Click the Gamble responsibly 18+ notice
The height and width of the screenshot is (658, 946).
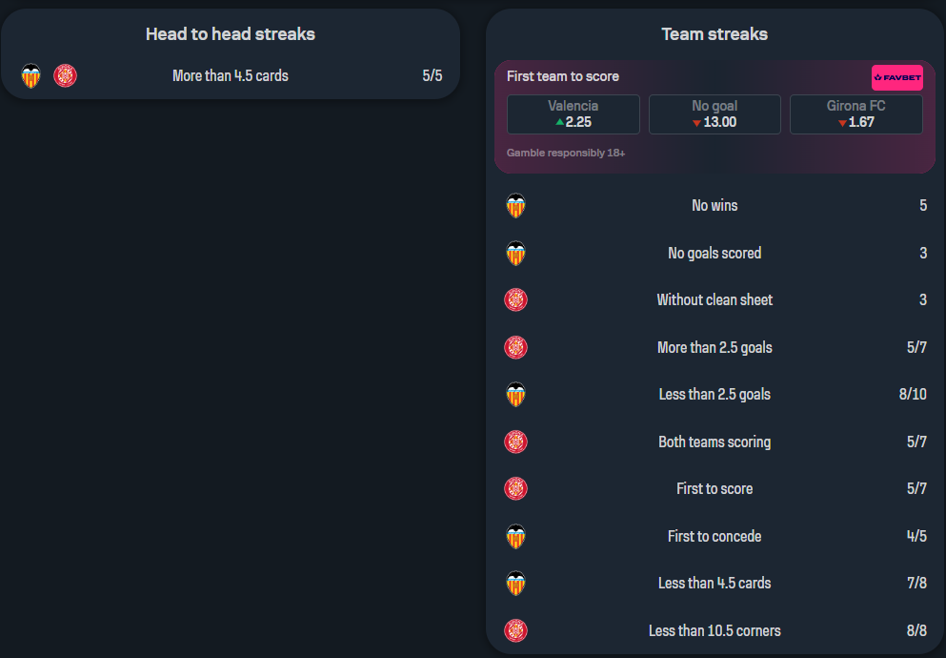tap(565, 153)
